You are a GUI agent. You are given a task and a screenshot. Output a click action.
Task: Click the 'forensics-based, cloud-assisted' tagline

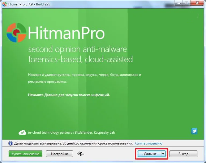[x=80, y=59]
